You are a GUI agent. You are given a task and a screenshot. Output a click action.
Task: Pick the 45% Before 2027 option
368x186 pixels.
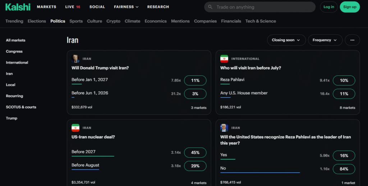tap(195, 153)
